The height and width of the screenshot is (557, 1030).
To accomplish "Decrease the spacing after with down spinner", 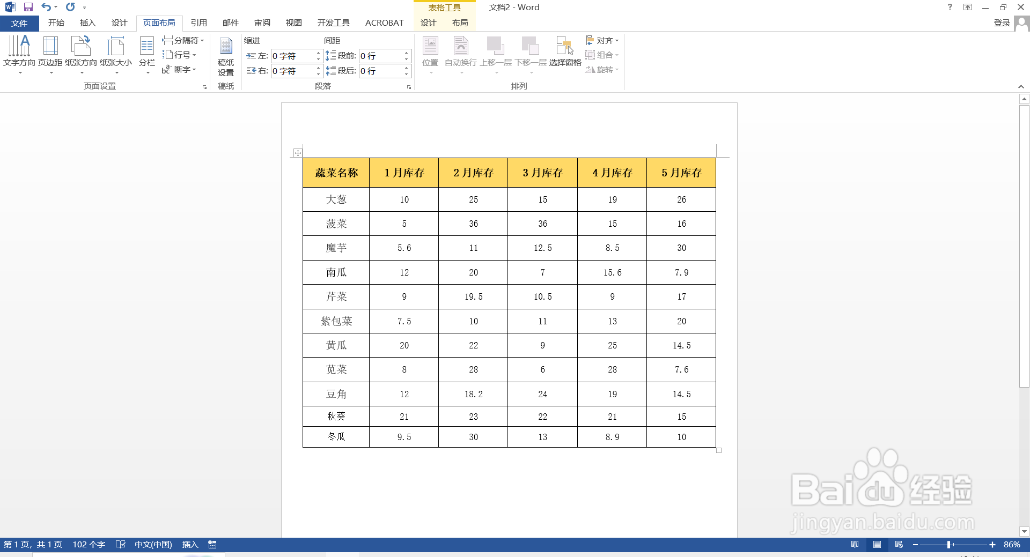I will pos(406,74).
